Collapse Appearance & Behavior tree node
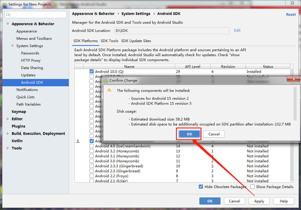301x210 pixels. (8, 24)
